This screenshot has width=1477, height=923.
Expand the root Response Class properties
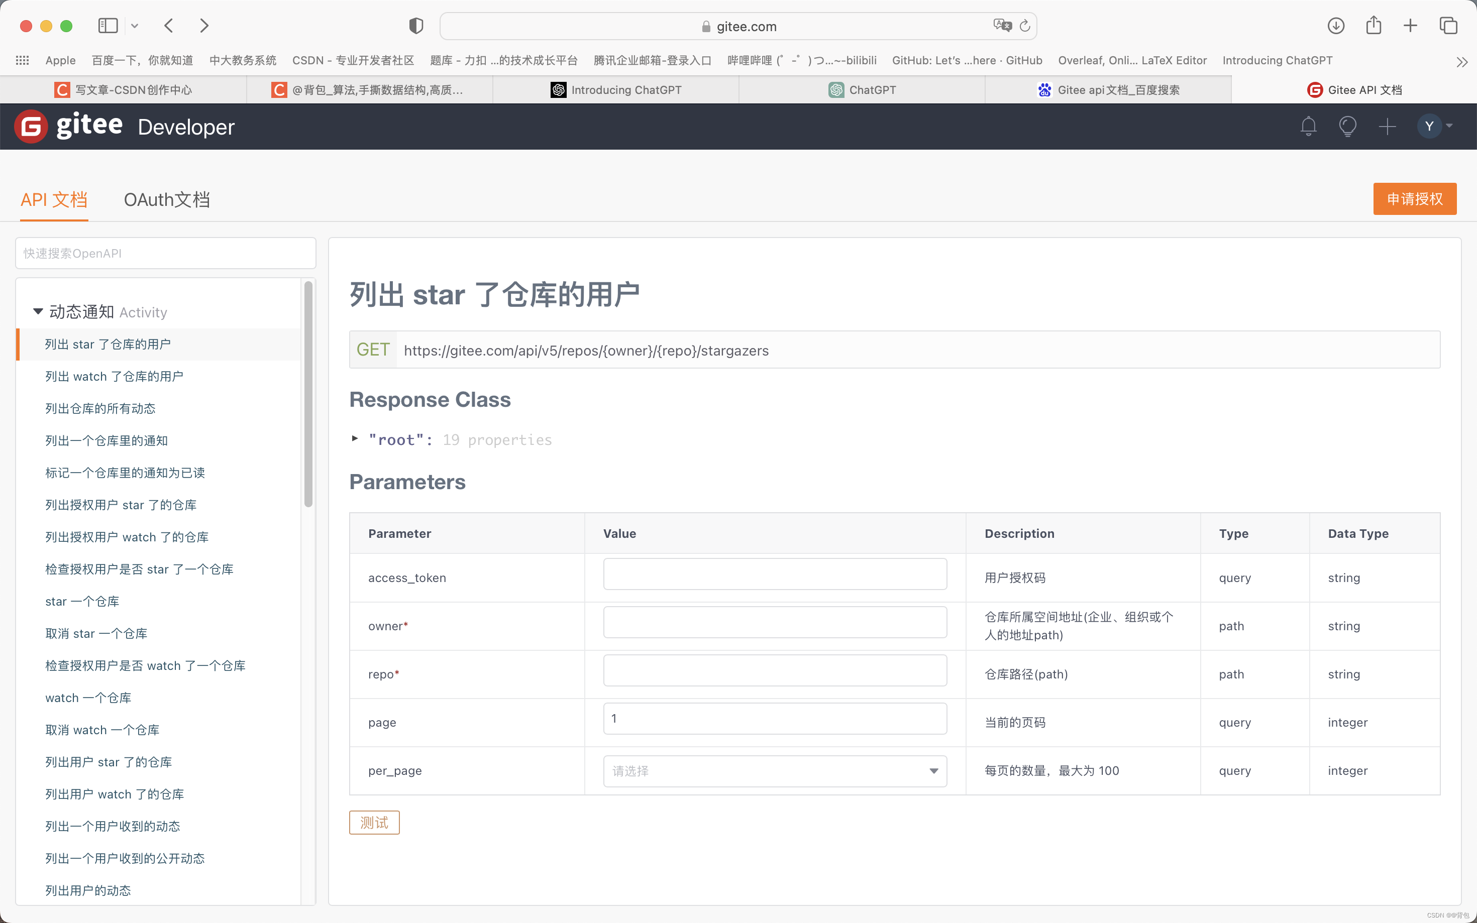[x=355, y=438]
